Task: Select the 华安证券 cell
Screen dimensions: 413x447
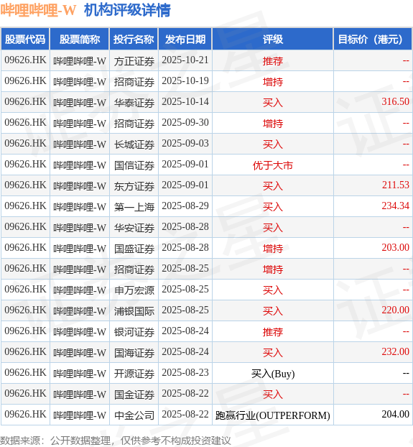Action: click(134, 228)
